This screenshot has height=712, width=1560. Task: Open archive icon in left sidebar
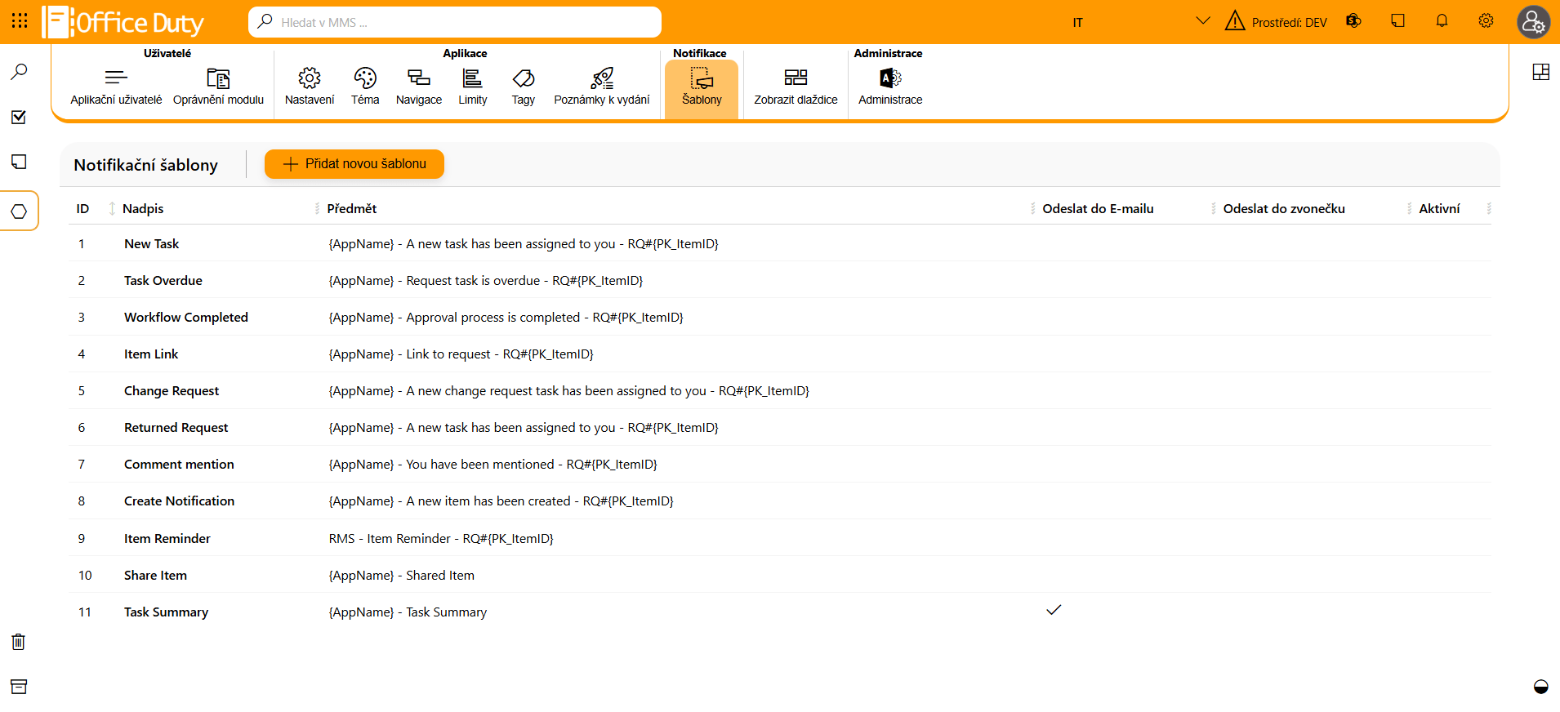coord(19,687)
